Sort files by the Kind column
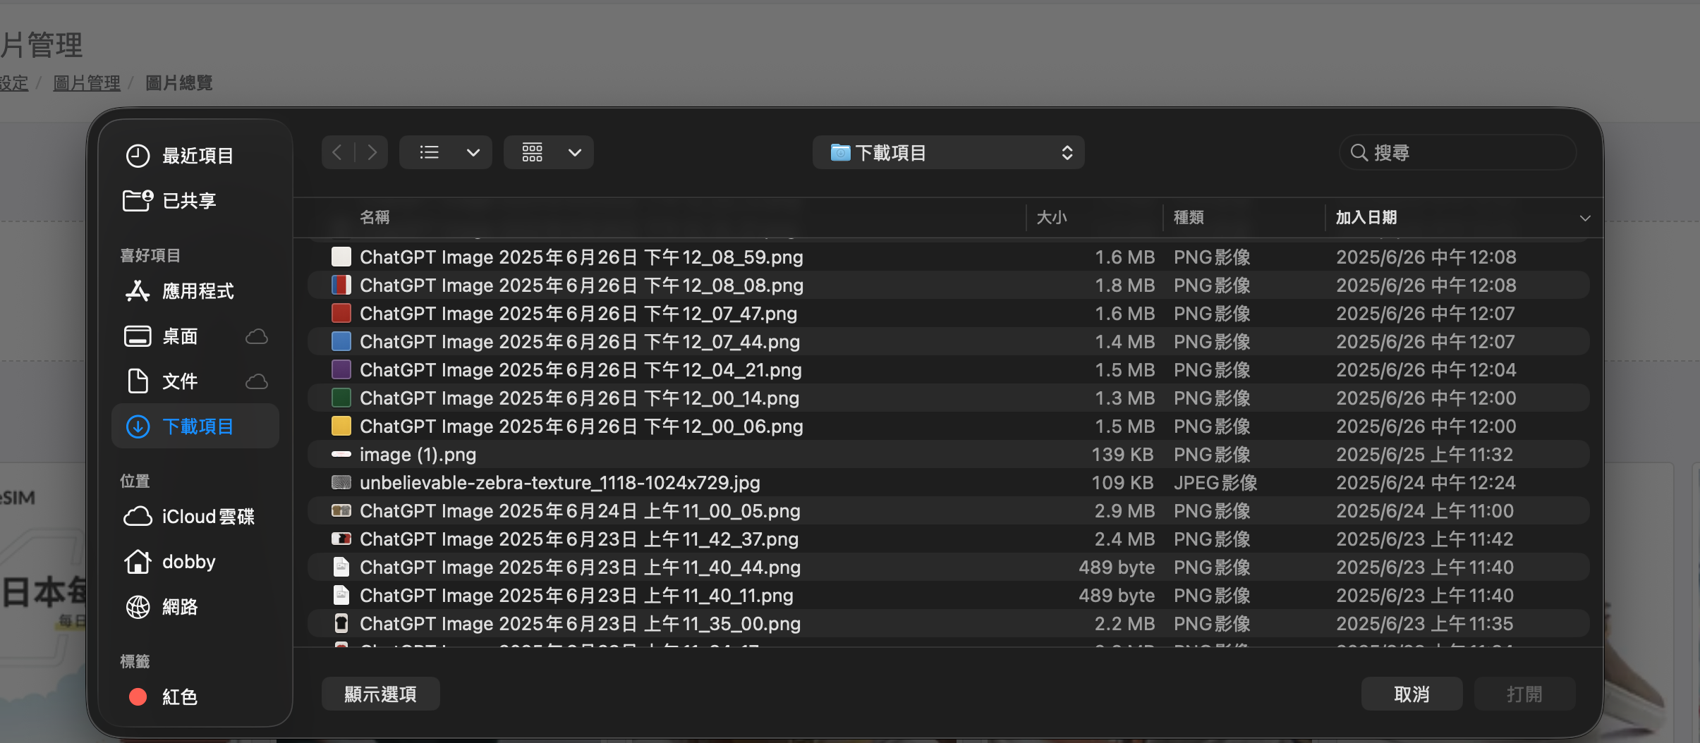This screenshot has height=743, width=1700. click(x=1189, y=217)
